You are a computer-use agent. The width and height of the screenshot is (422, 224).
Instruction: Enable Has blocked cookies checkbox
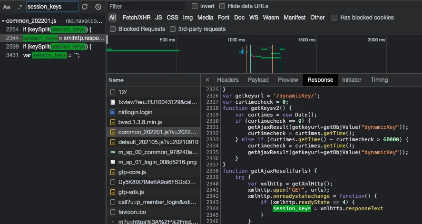click(334, 18)
